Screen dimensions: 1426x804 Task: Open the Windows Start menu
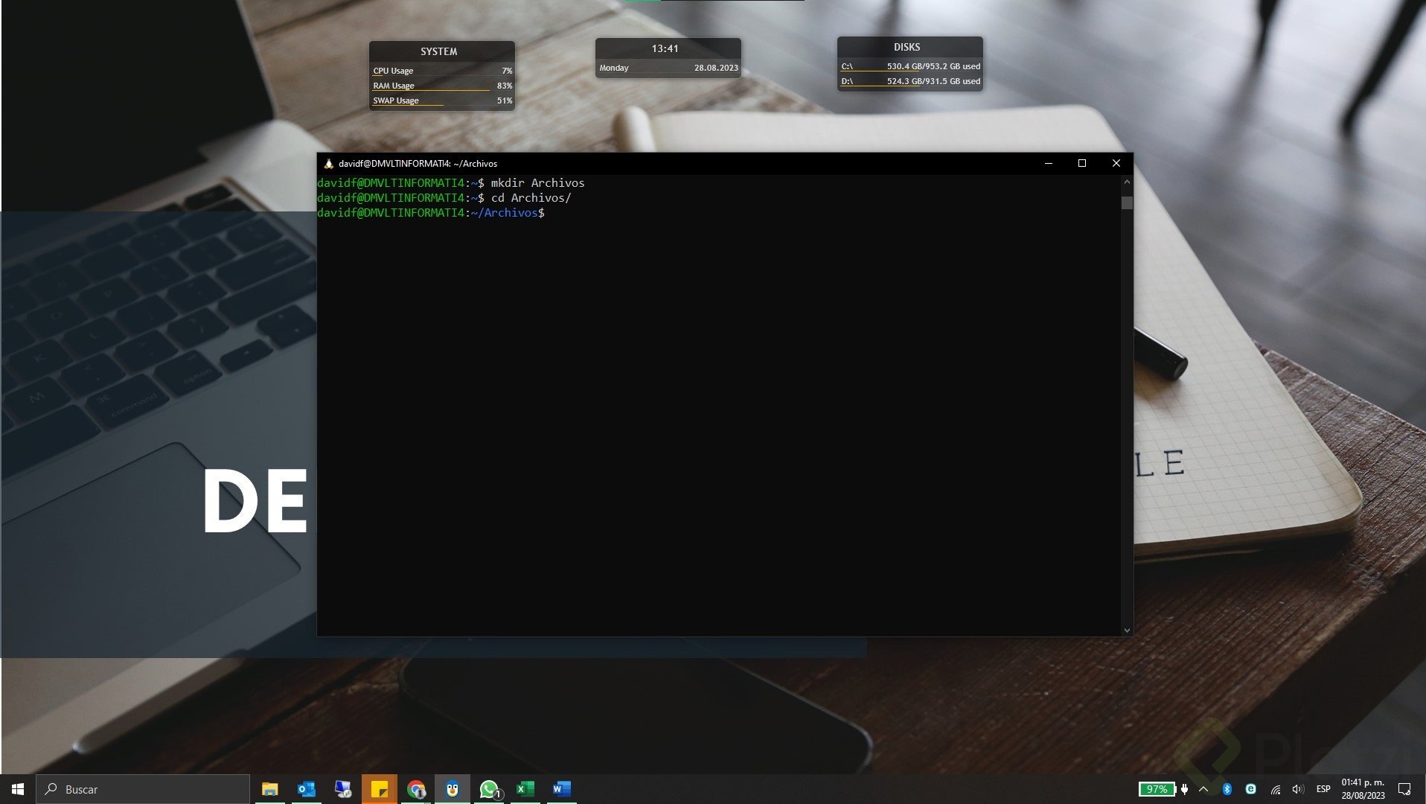coord(16,789)
